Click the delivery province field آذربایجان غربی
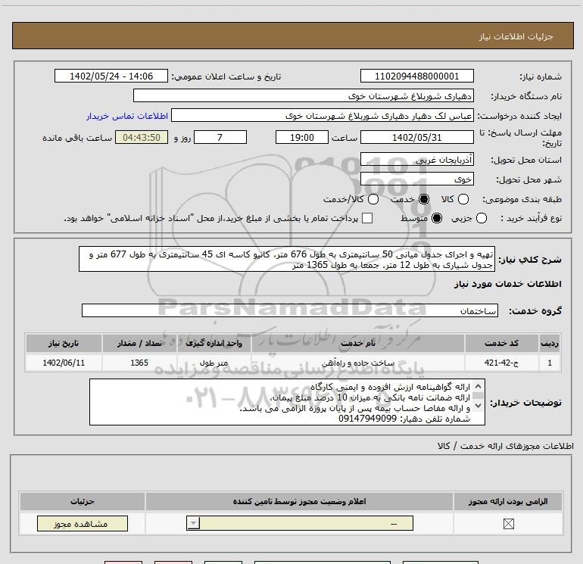Image resolution: width=583 pixels, height=564 pixels. click(x=416, y=160)
